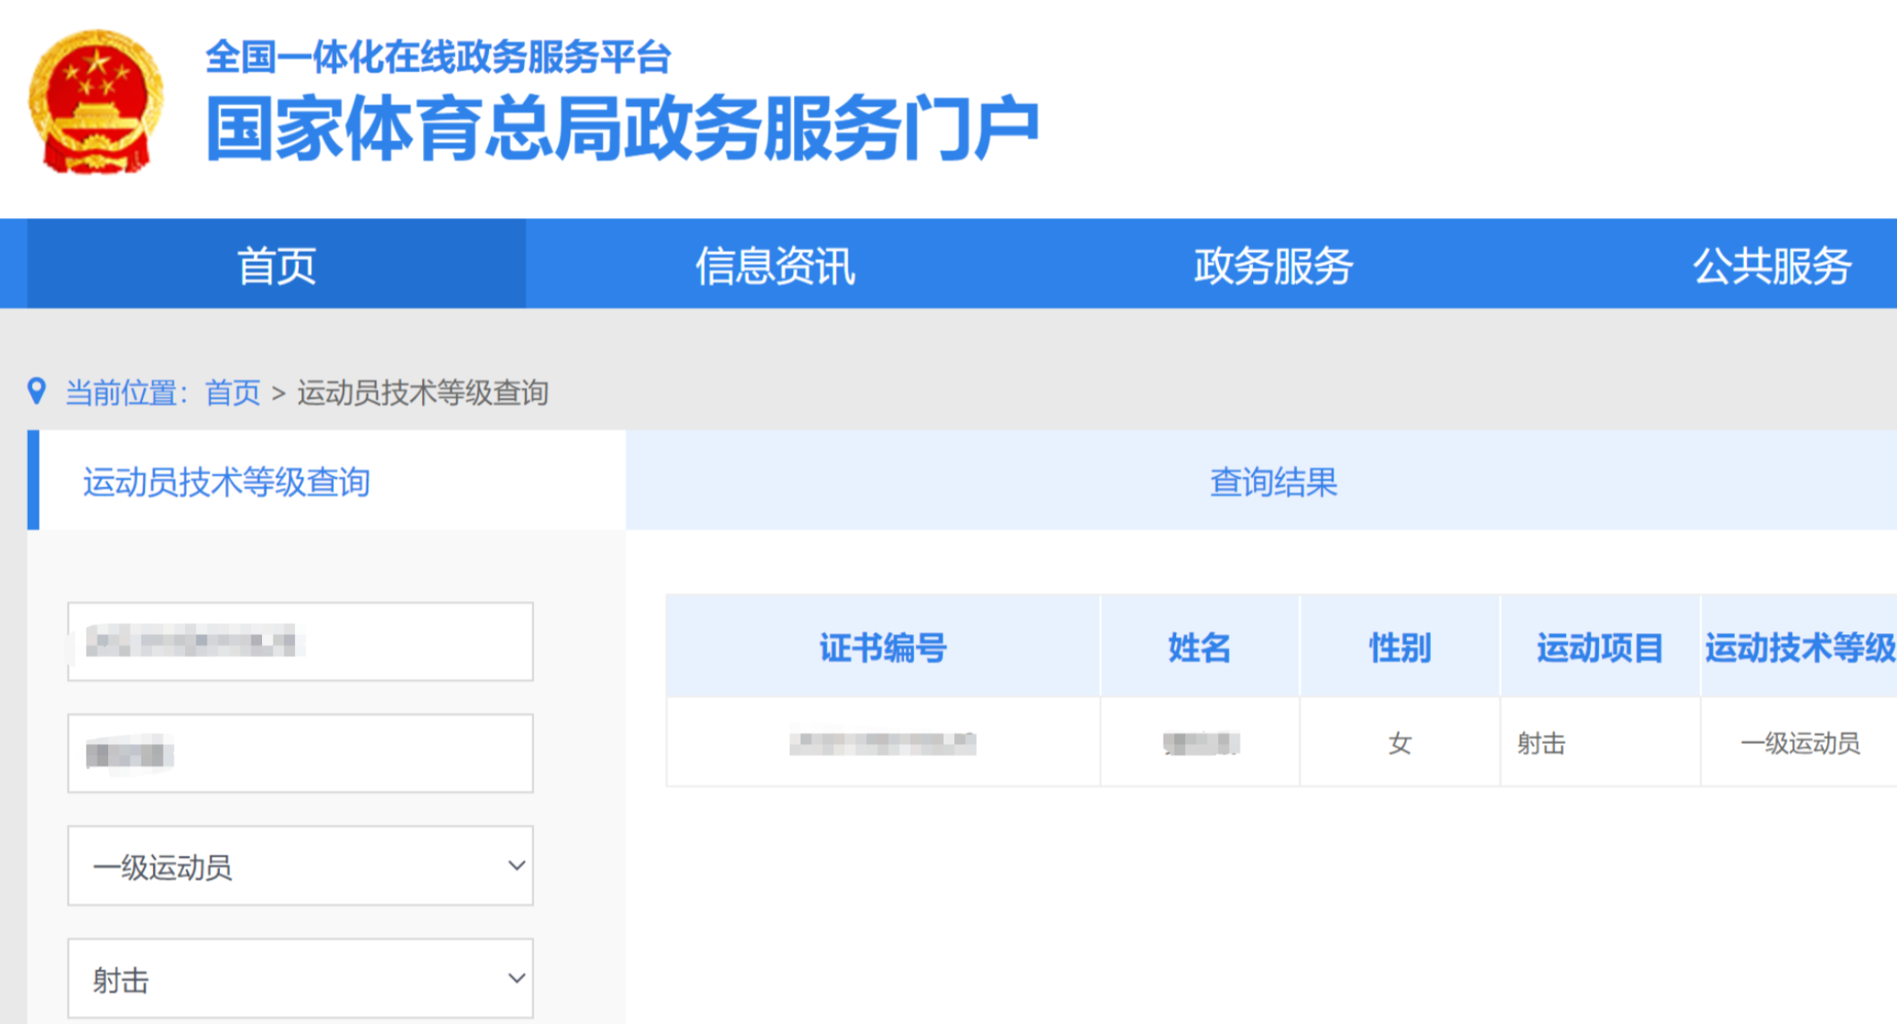The image size is (1897, 1024).
Task: Click the first blurred input field
Action: (x=301, y=641)
